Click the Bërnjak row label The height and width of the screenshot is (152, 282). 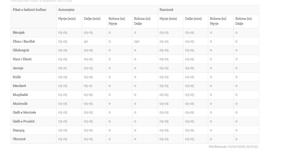(x=19, y=33)
